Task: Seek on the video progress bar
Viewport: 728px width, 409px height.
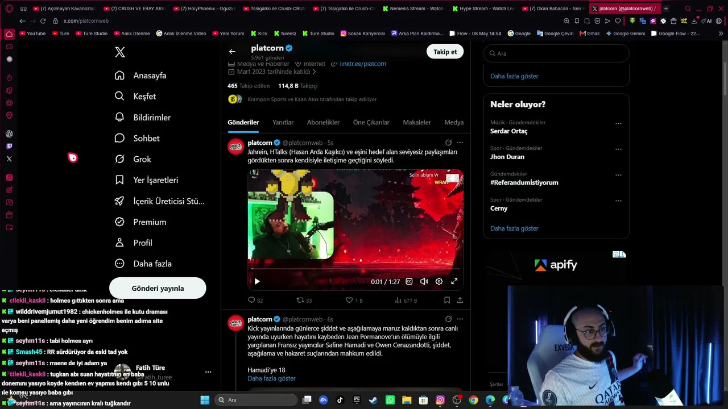Action: coord(355,269)
